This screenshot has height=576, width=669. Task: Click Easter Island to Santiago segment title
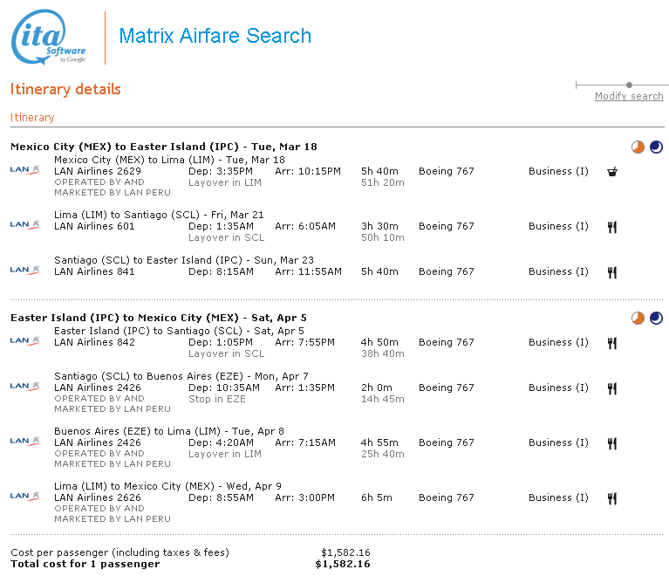[x=179, y=331]
